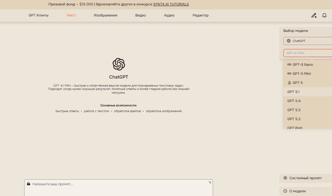Switch to the Текст tab
The image size is (332, 196).
(71, 15)
